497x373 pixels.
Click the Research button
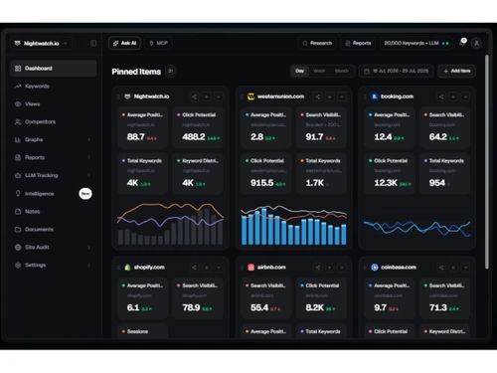[317, 43]
